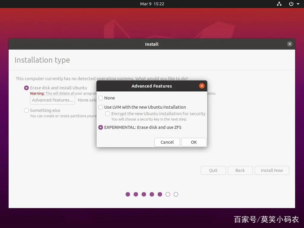Click the power icon in top bar

click(291, 4)
